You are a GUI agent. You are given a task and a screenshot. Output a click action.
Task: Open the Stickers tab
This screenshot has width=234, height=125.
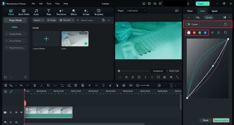click(86, 12)
